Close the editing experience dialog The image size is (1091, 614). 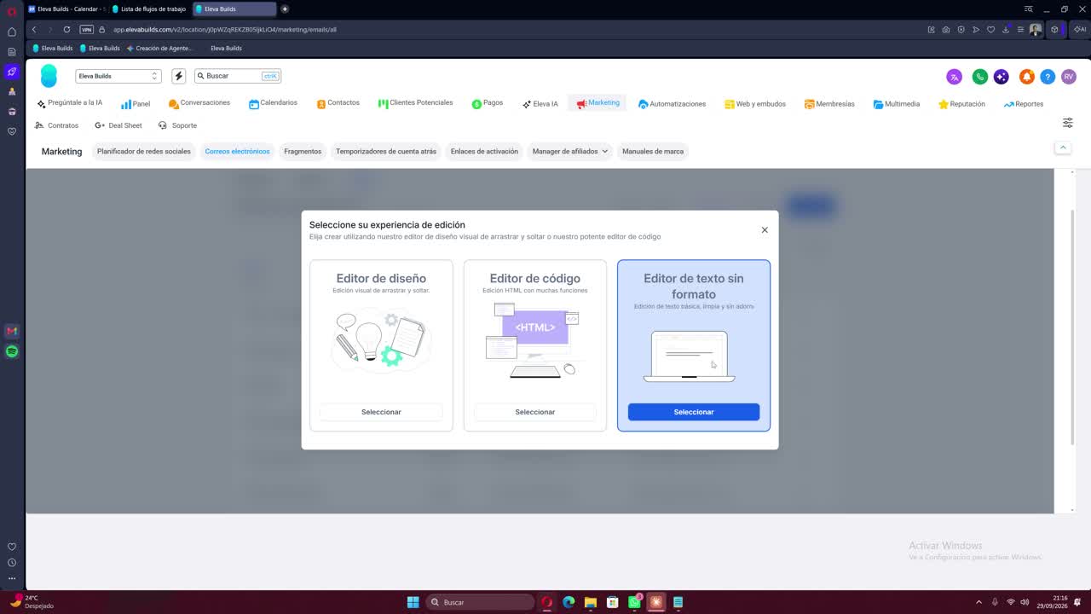coord(765,230)
